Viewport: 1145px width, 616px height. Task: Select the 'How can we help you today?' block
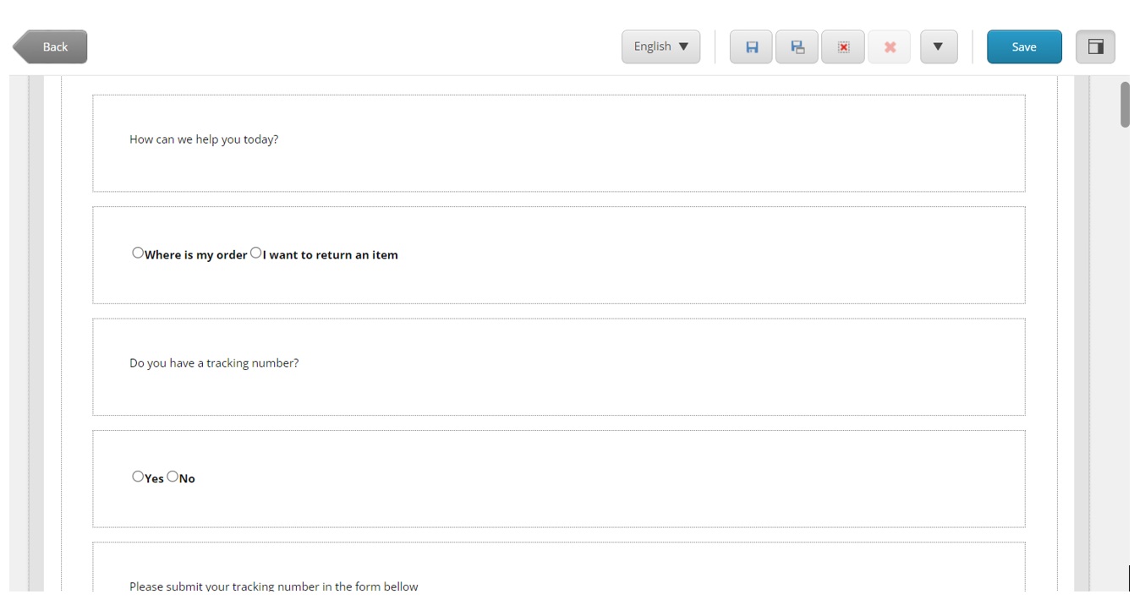[558, 141]
